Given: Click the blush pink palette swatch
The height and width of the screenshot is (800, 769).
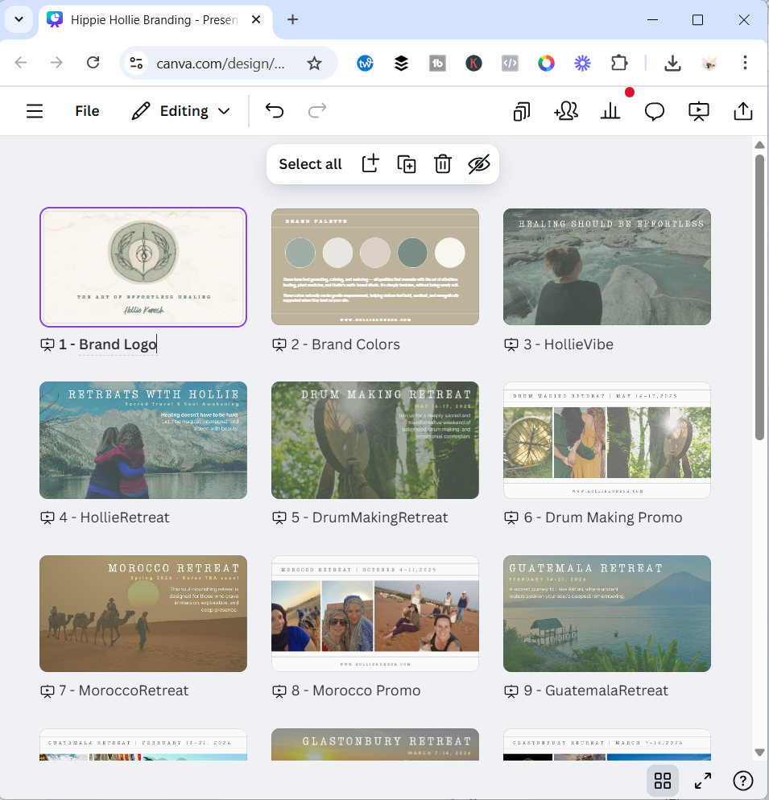Looking at the screenshot, I should 374,253.
